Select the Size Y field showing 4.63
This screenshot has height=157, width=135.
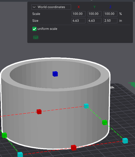point(95,21)
